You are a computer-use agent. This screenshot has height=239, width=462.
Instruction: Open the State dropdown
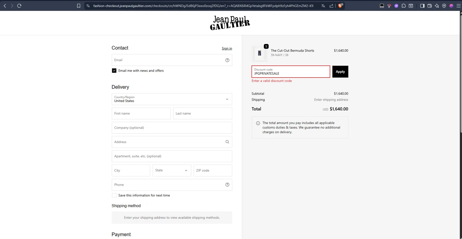point(172,171)
